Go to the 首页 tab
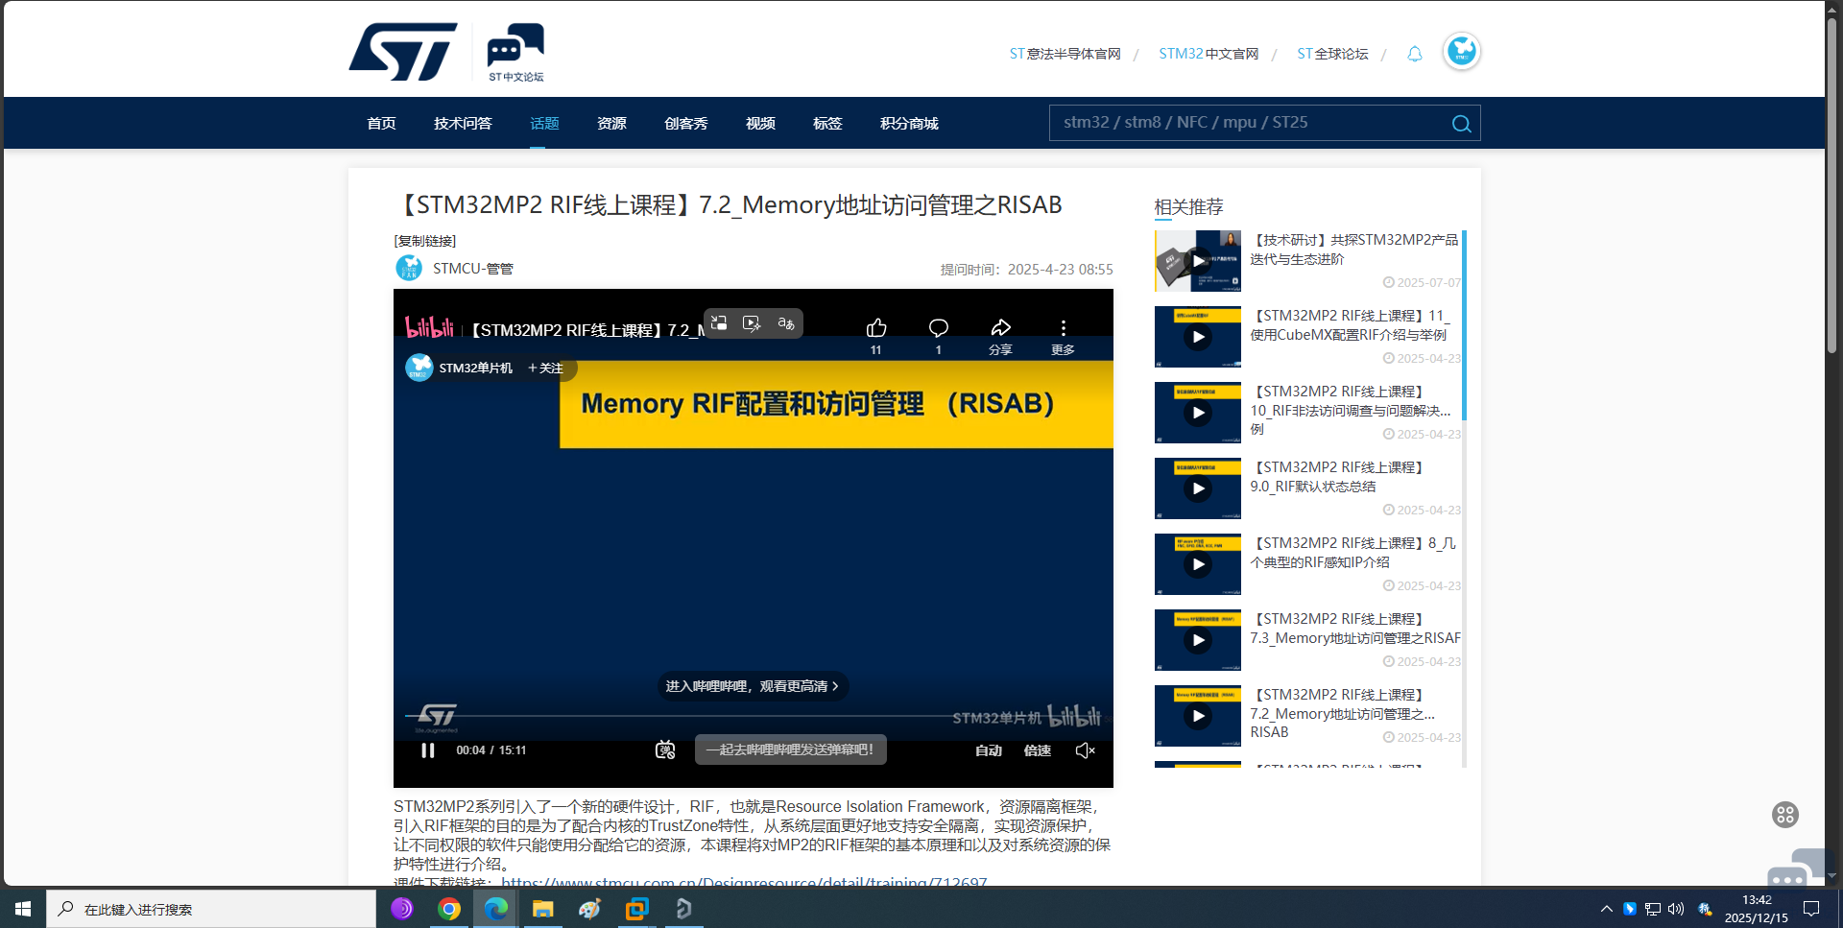 click(381, 123)
